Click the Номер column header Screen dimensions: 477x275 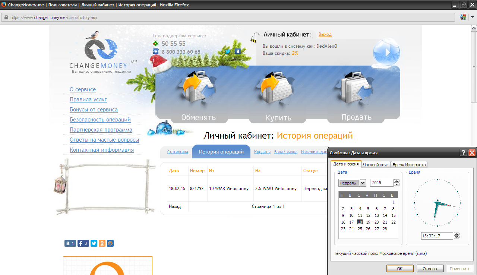(197, 171)
